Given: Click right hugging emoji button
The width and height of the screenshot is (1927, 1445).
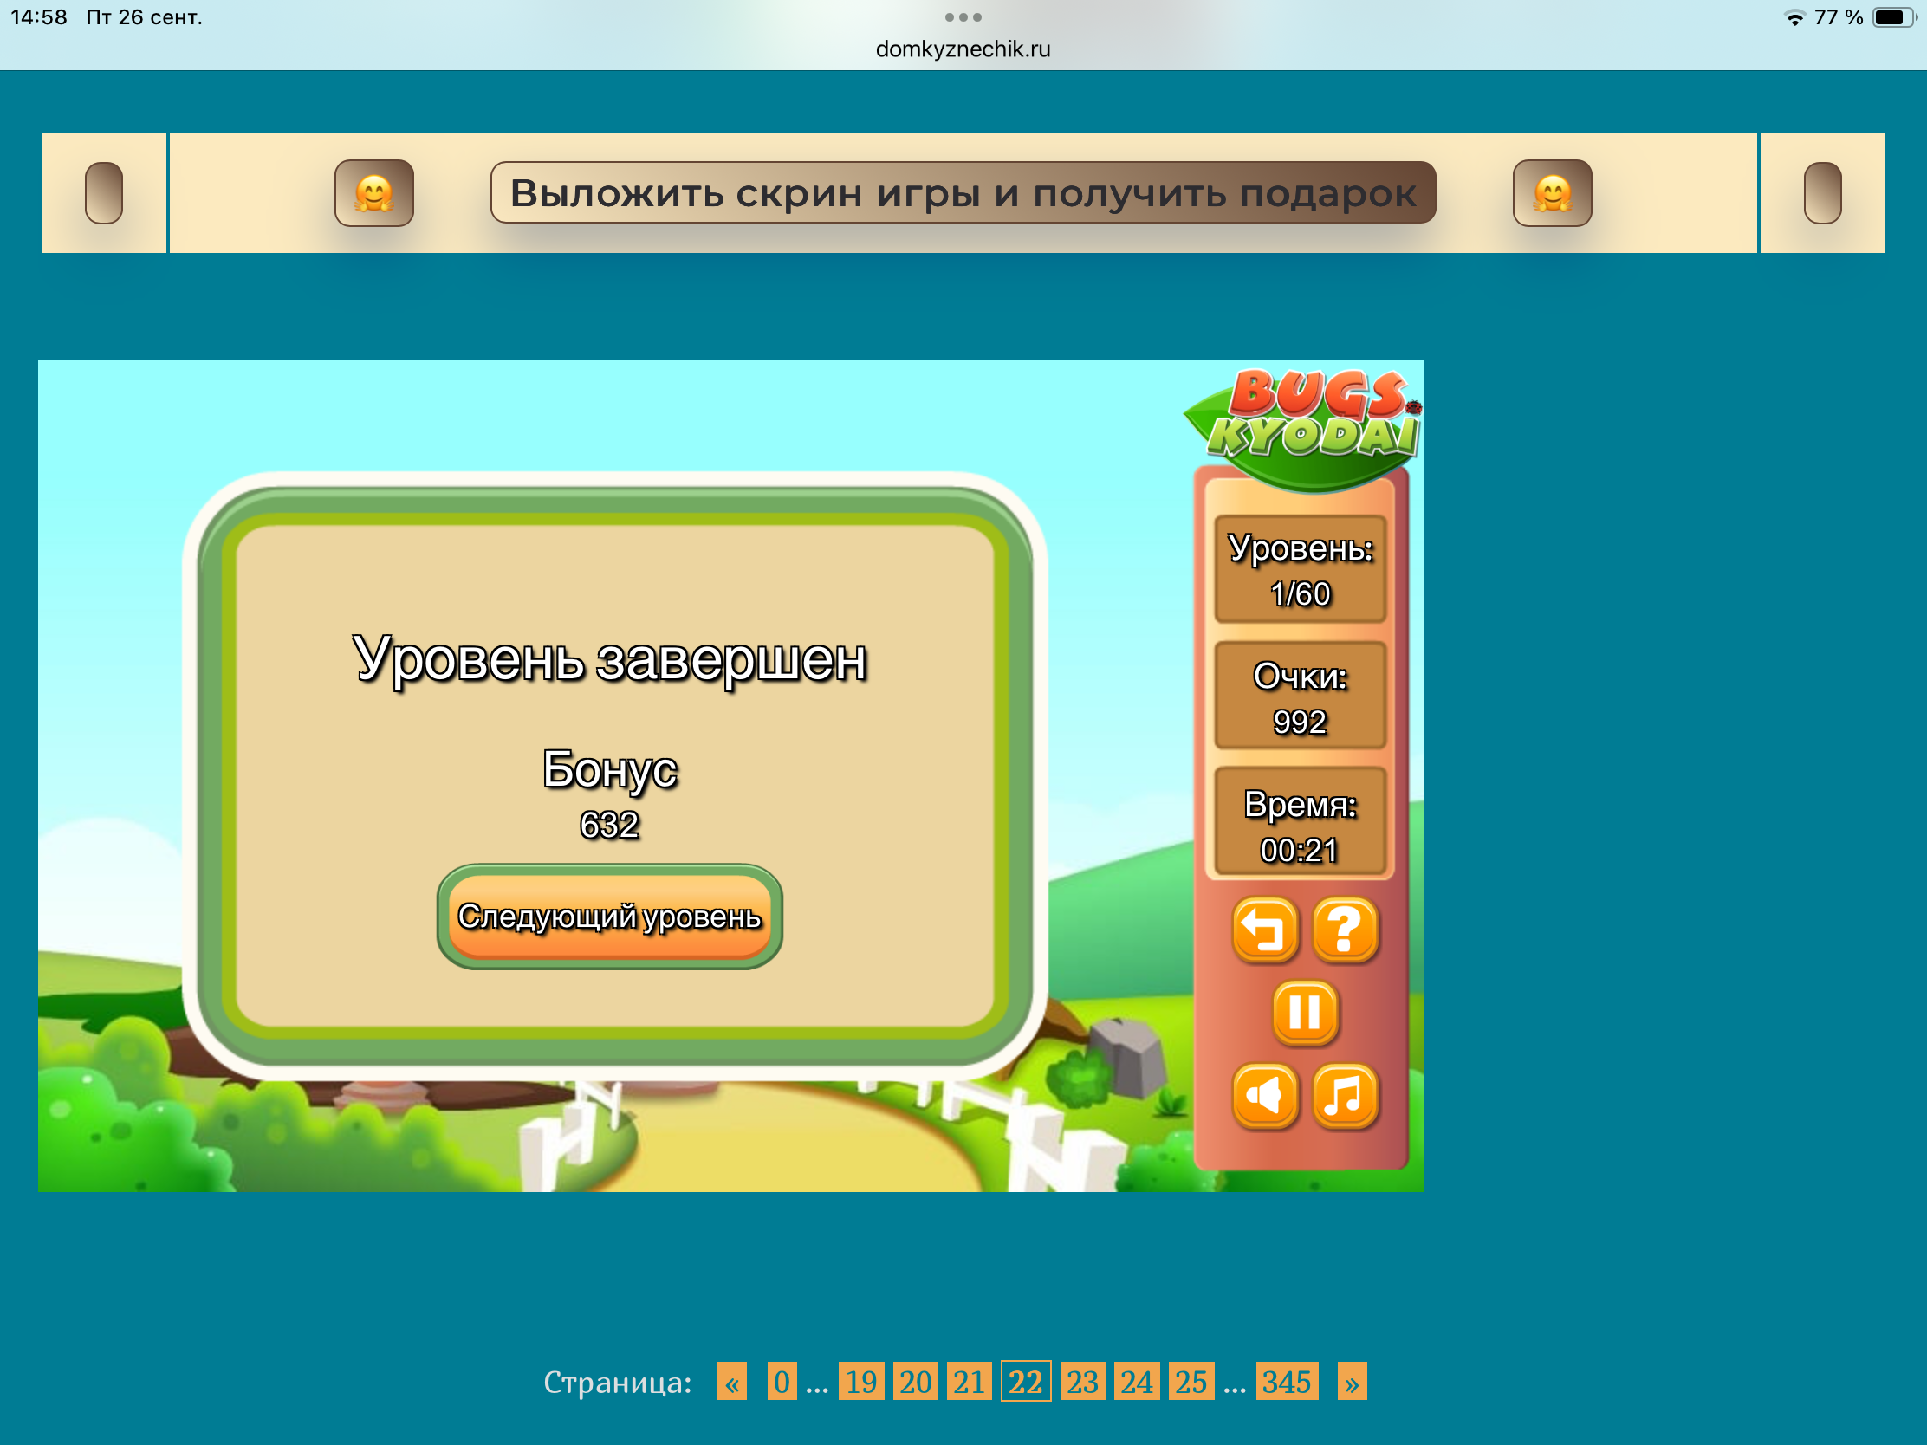Looking at the screenshot, I should click(x=1552, y=192).
